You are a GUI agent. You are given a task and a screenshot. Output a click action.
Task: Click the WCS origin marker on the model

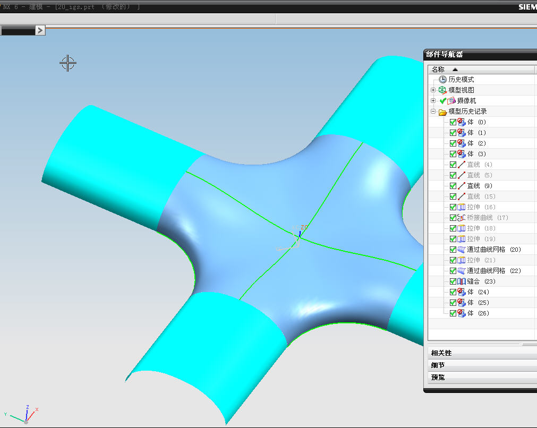tap(300, 236)
